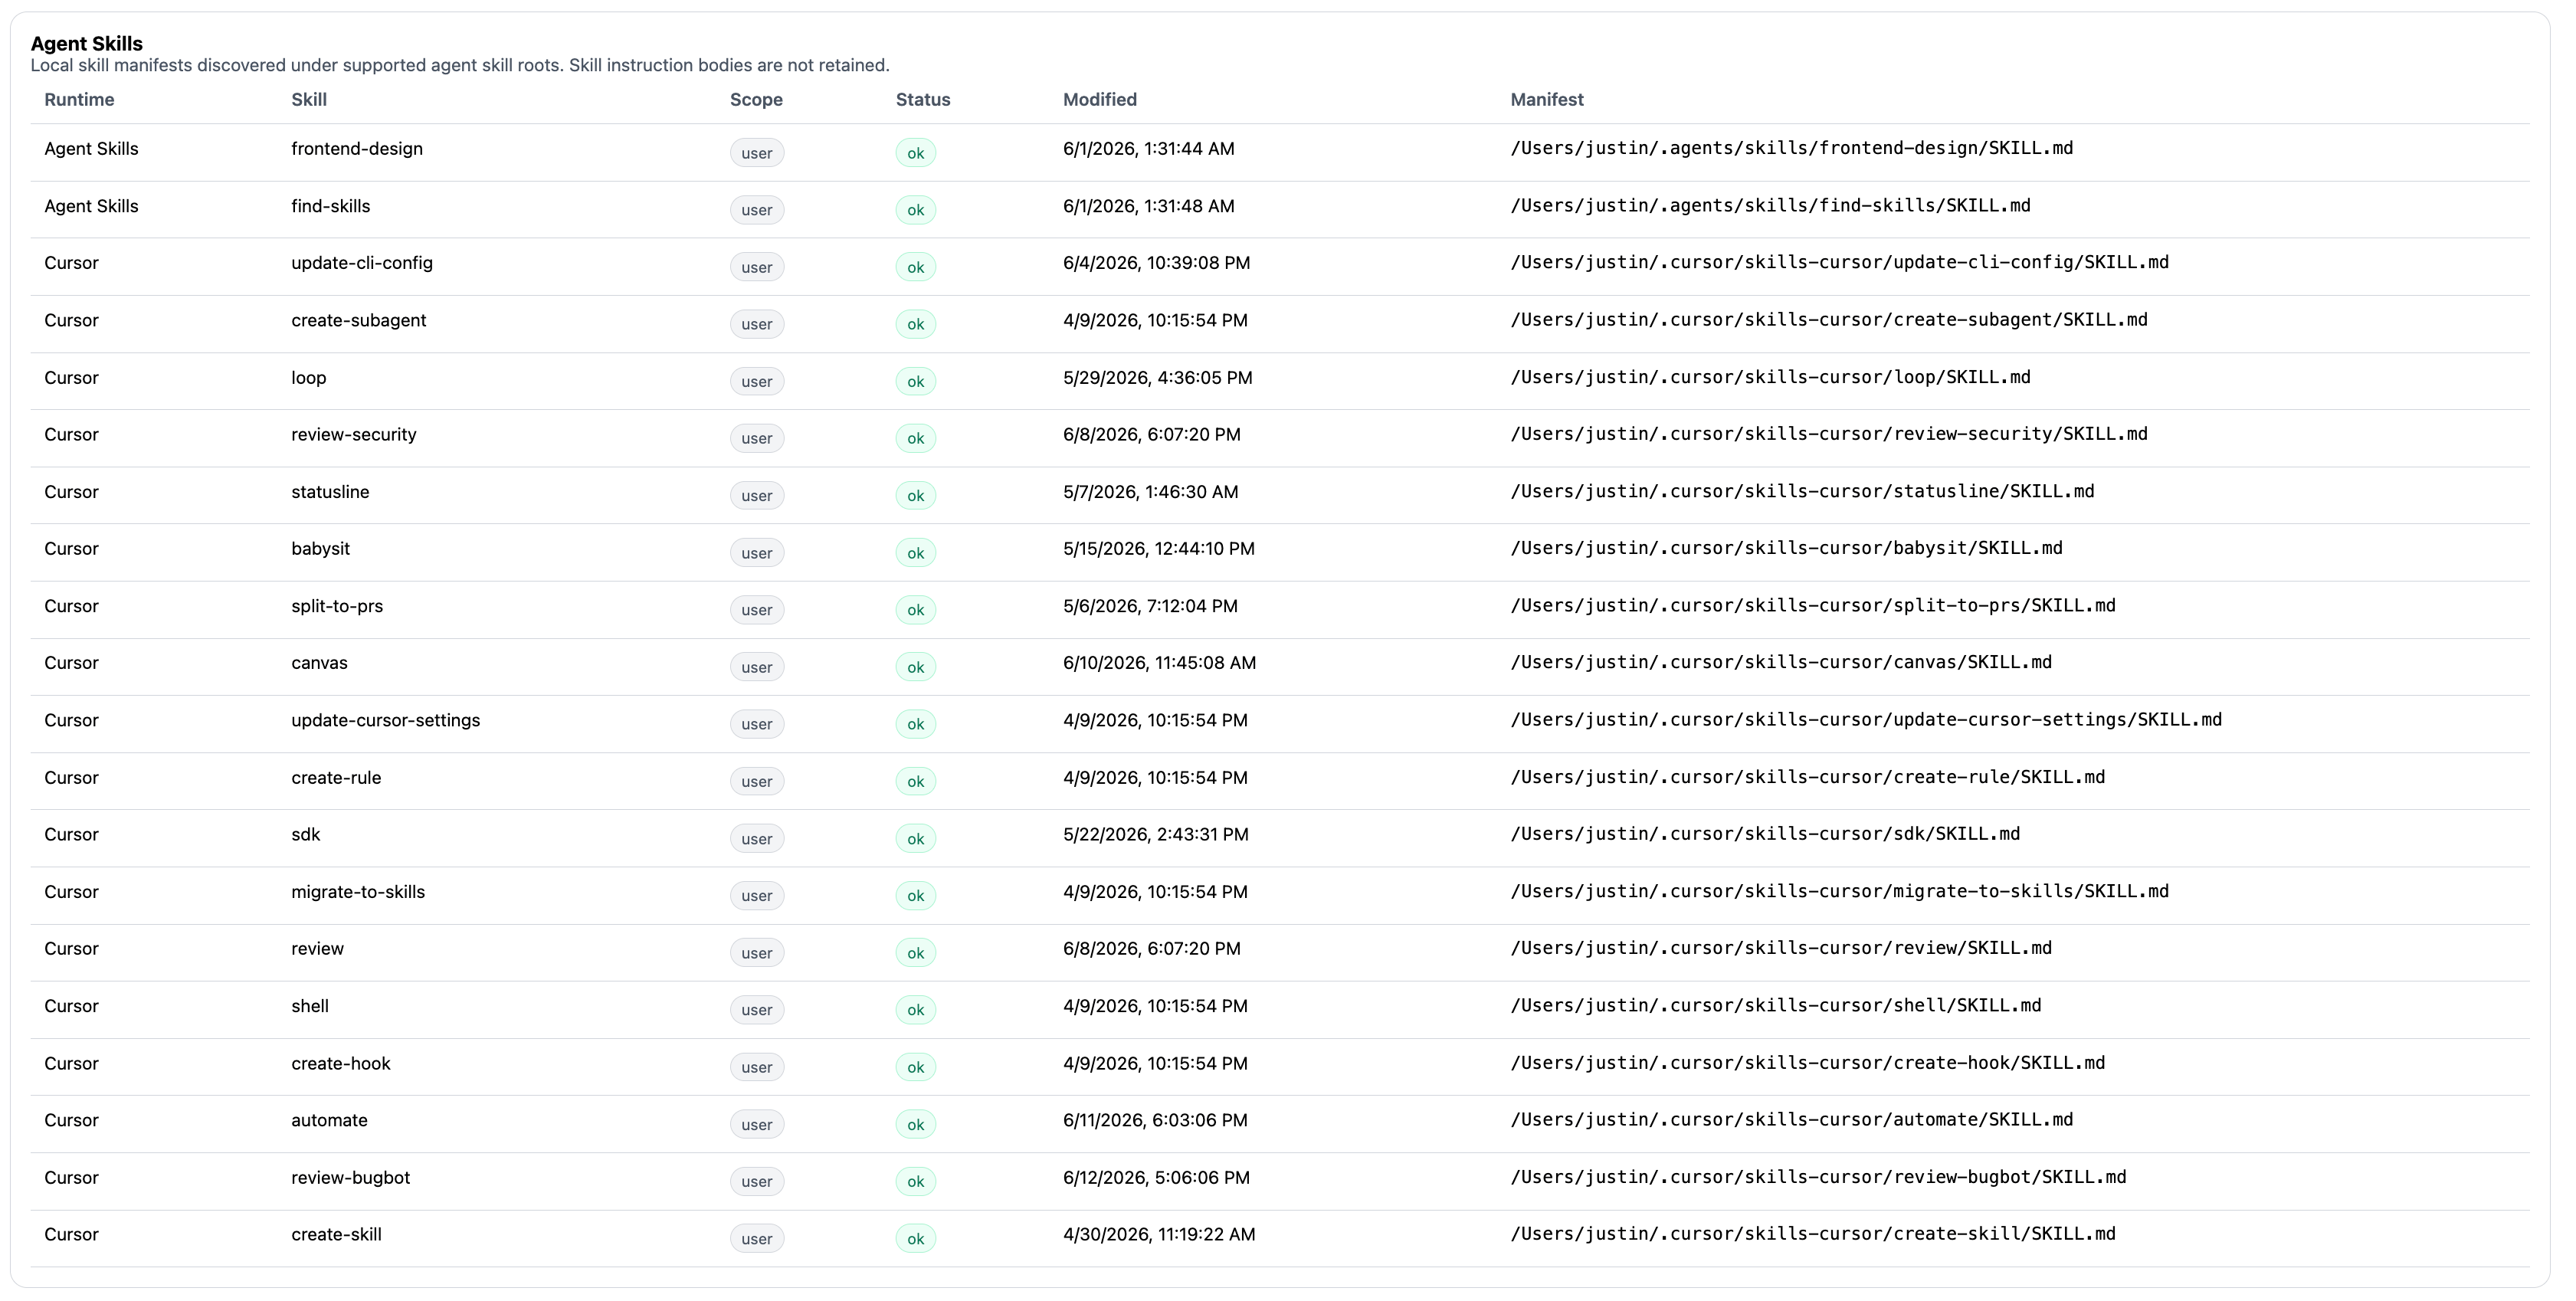
Task: Click the update-cursor-settings SKILL.md manifest path
Action: (x=1866, y=720)
